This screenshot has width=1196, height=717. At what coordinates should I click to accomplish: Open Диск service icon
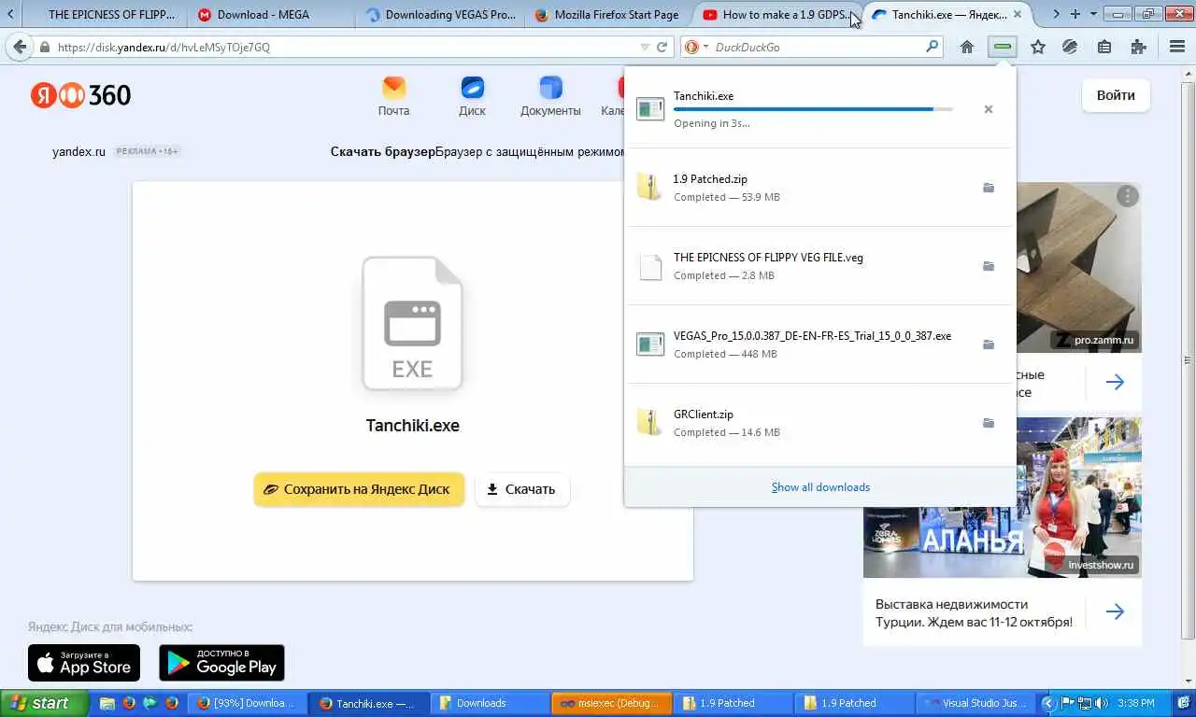472,96
